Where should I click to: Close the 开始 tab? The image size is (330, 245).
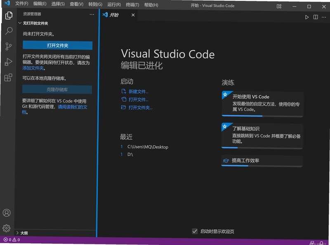(x=133, y=15)
